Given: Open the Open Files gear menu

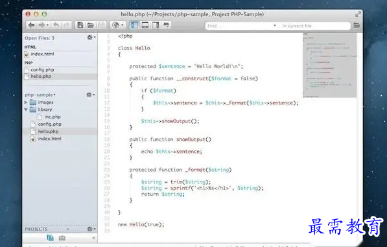Looking at the screenshot, I should 91,38.
